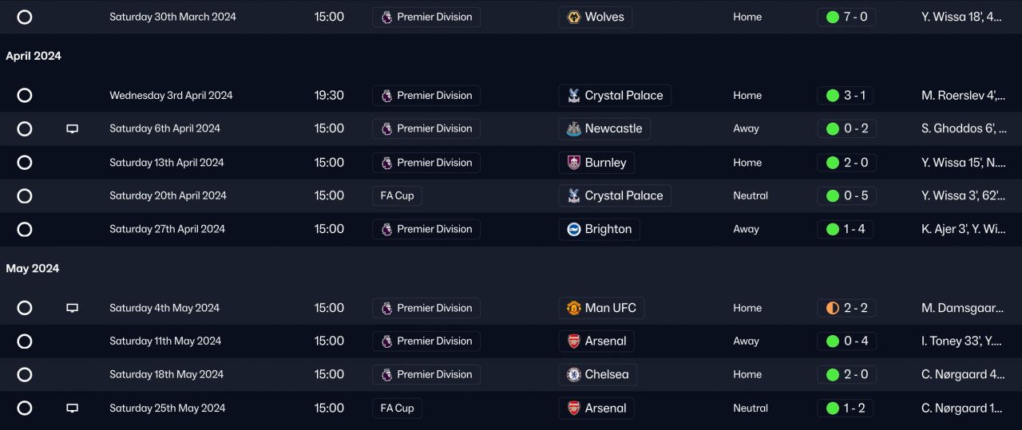Open Arsenal 1 - 2 FA Cup result
This screenshot has width=1022, height=430.
(846, 408)
